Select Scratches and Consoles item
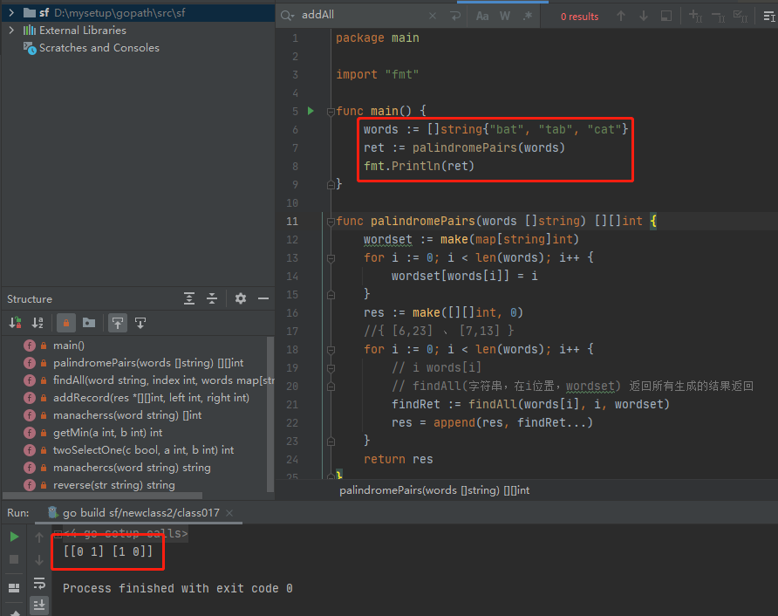 pyautogui.click(x=99, y=48)
